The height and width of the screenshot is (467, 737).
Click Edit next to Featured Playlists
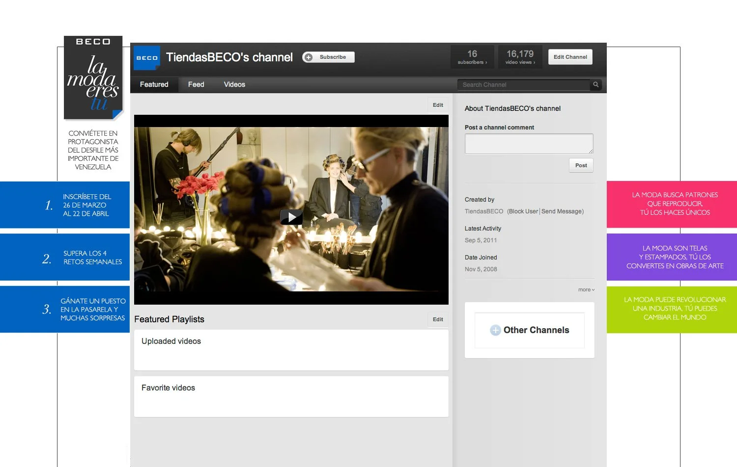(438, 319)
